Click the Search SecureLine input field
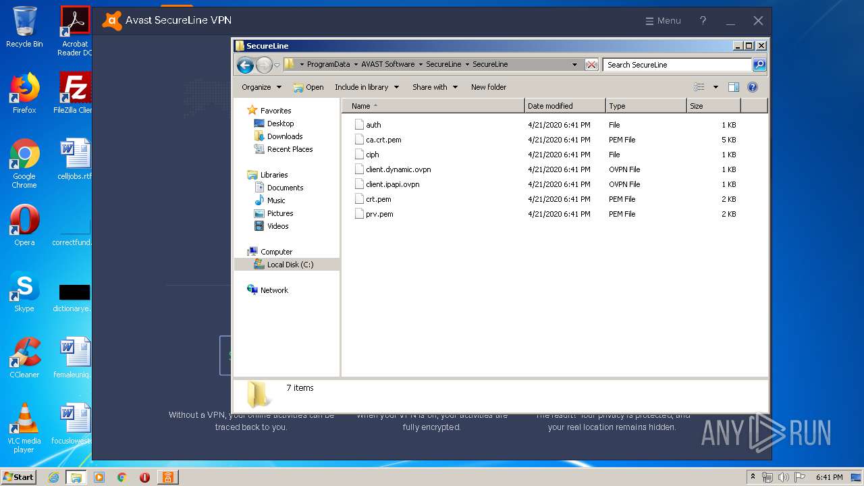This screenshot has height=486, width=864. [x=677, y=65]
